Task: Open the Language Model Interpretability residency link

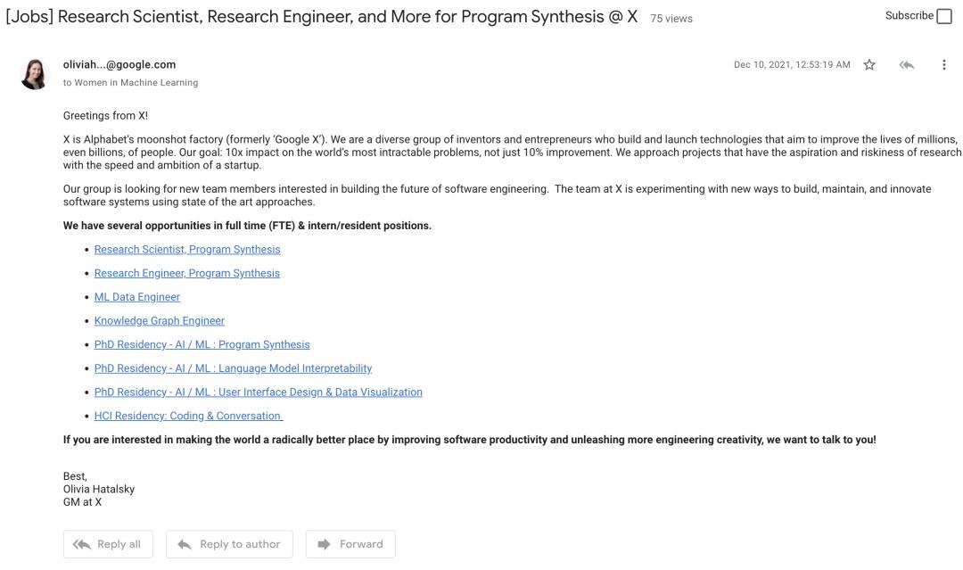Action: click(x=233, y=368)
